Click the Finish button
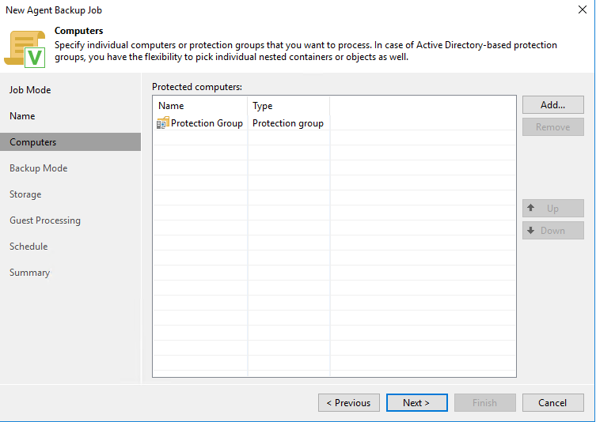Screen dimensions: 596x422 click(x=484, y=403)
